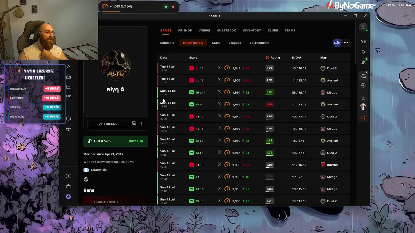Image resolution: width=415 pixels, height=233 pixels.
Task: Click the 9:3 win score on Mirage row
Action: (198, 177)
